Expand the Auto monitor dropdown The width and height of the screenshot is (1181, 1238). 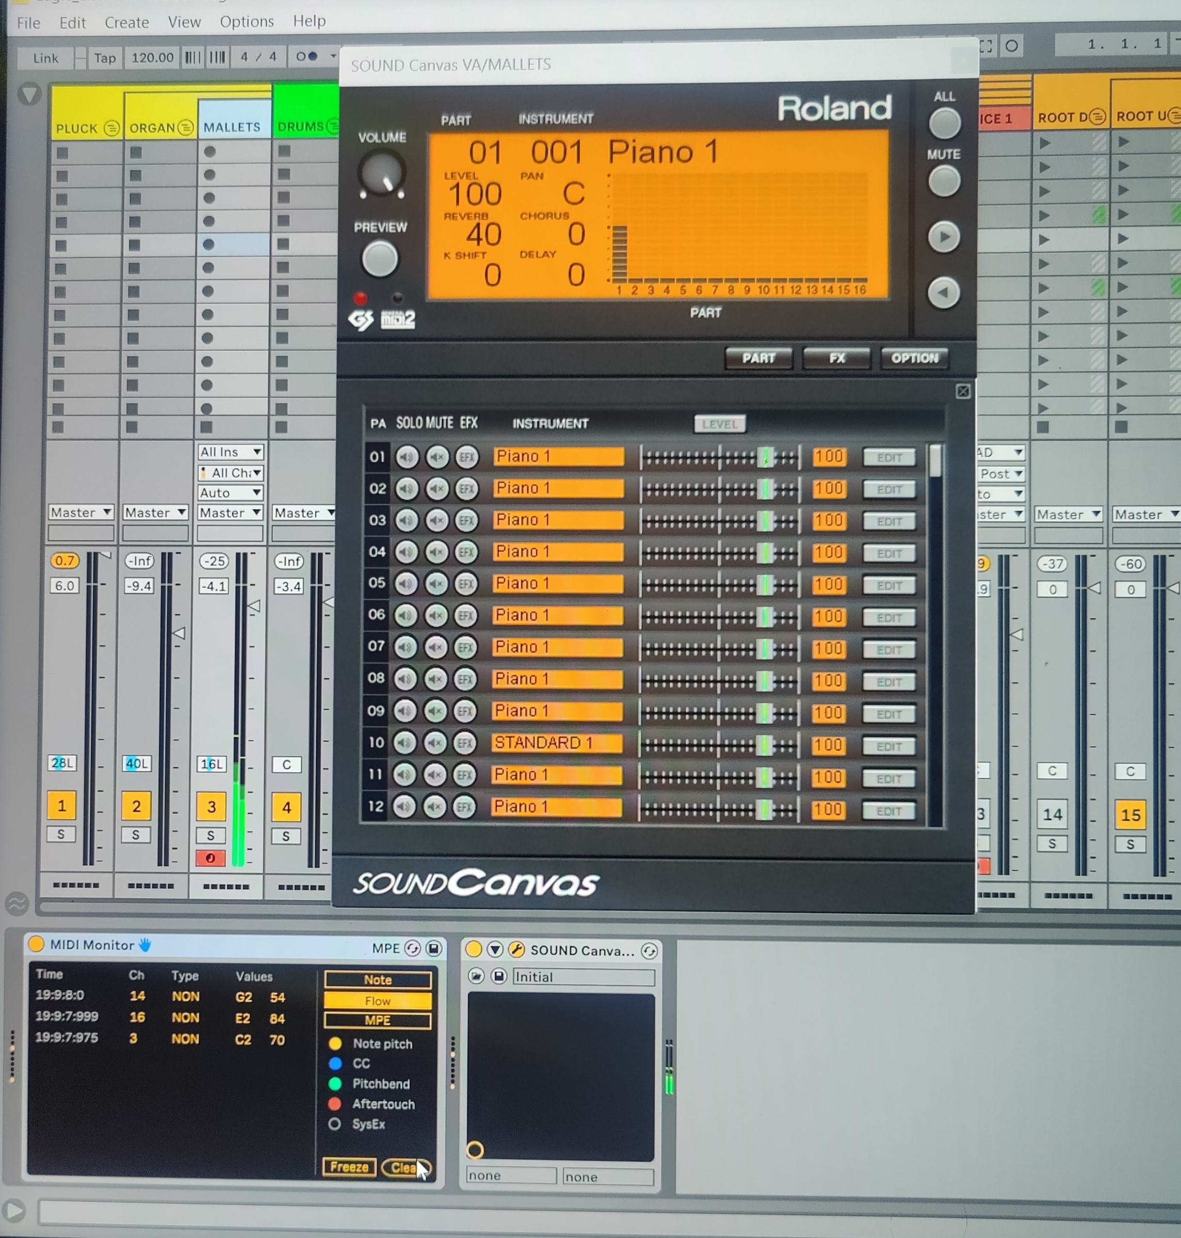click(x=230, y=493)
